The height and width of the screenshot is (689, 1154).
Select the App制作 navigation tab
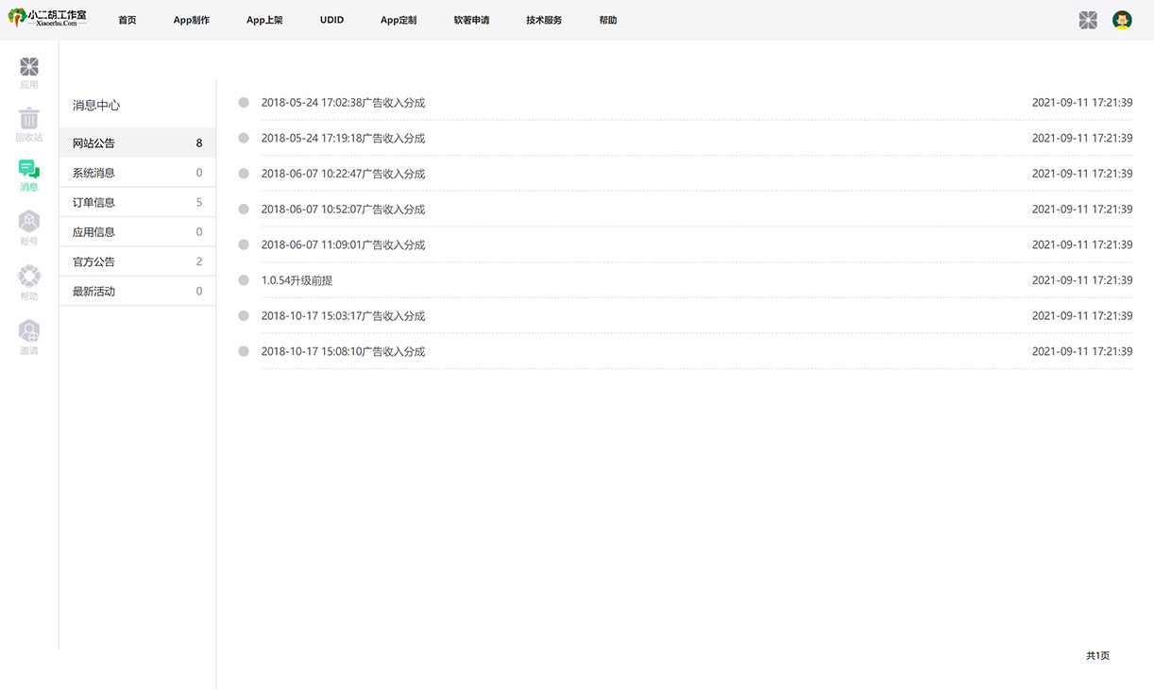pyautogui.click(x=191, y=19)
